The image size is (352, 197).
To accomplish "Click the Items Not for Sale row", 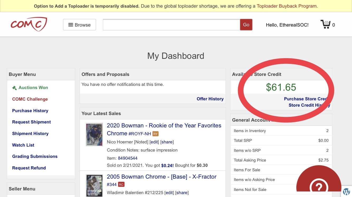I will coord(281,189).
